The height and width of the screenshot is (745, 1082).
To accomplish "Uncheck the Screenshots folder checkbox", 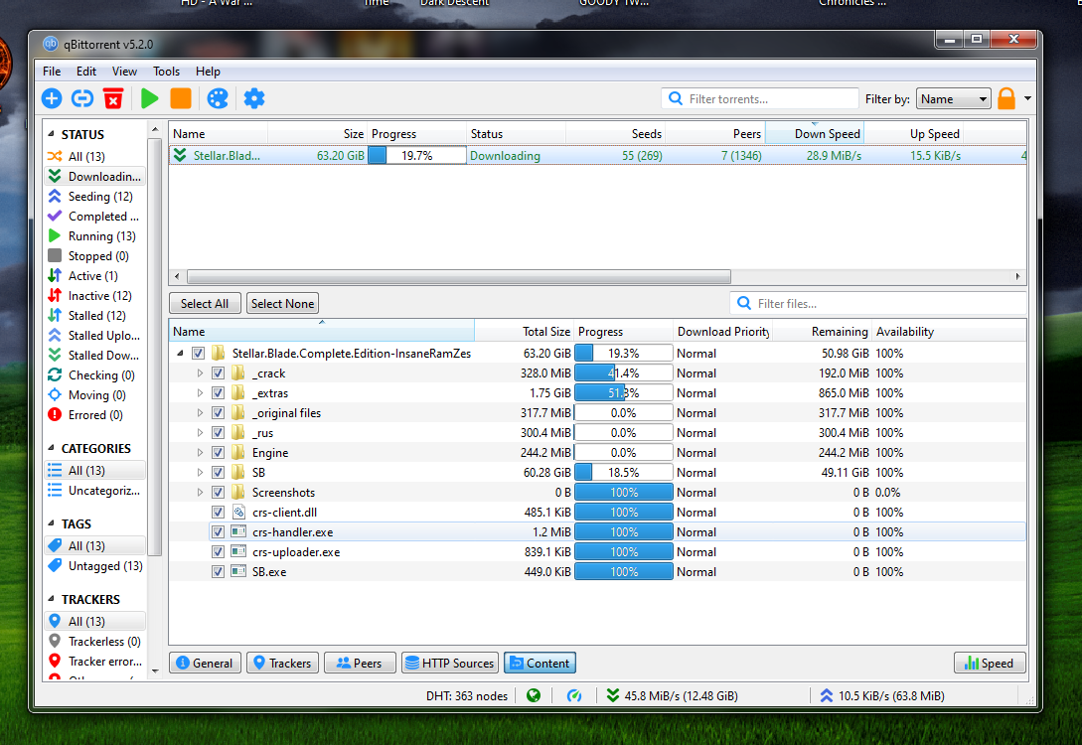I will (218, 493).
